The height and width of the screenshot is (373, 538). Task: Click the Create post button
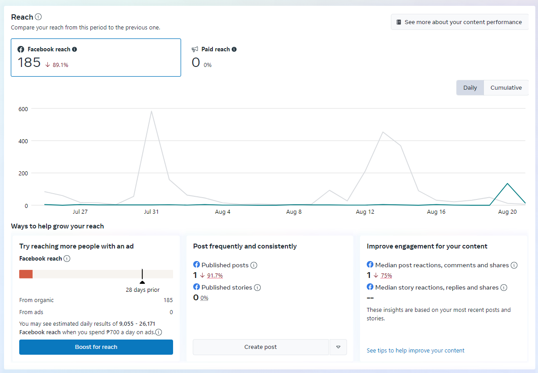click(260, 347)
